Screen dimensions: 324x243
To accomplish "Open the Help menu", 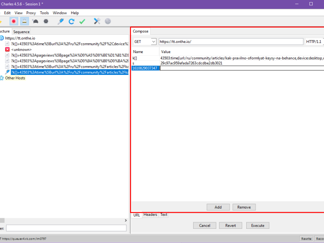I will pos(75,13).
